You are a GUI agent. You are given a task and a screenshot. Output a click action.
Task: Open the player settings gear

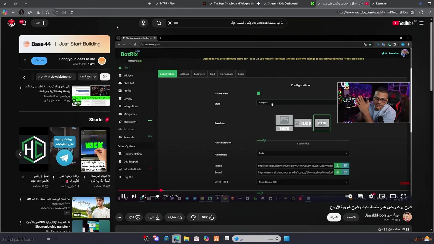coord(371,196)
